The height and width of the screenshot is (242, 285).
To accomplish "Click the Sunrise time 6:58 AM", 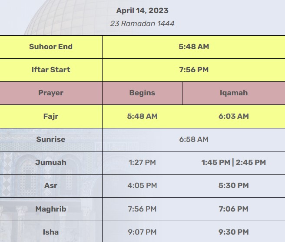I will pos(194,139).
